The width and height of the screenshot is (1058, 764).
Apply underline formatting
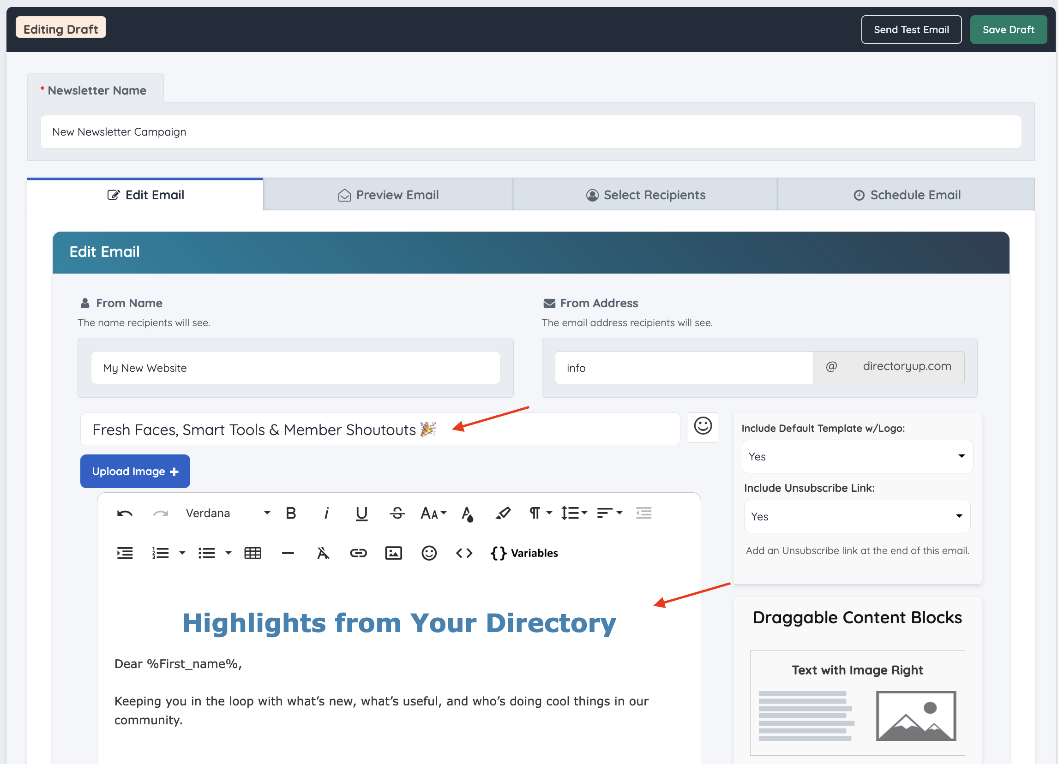coord(361,513)
